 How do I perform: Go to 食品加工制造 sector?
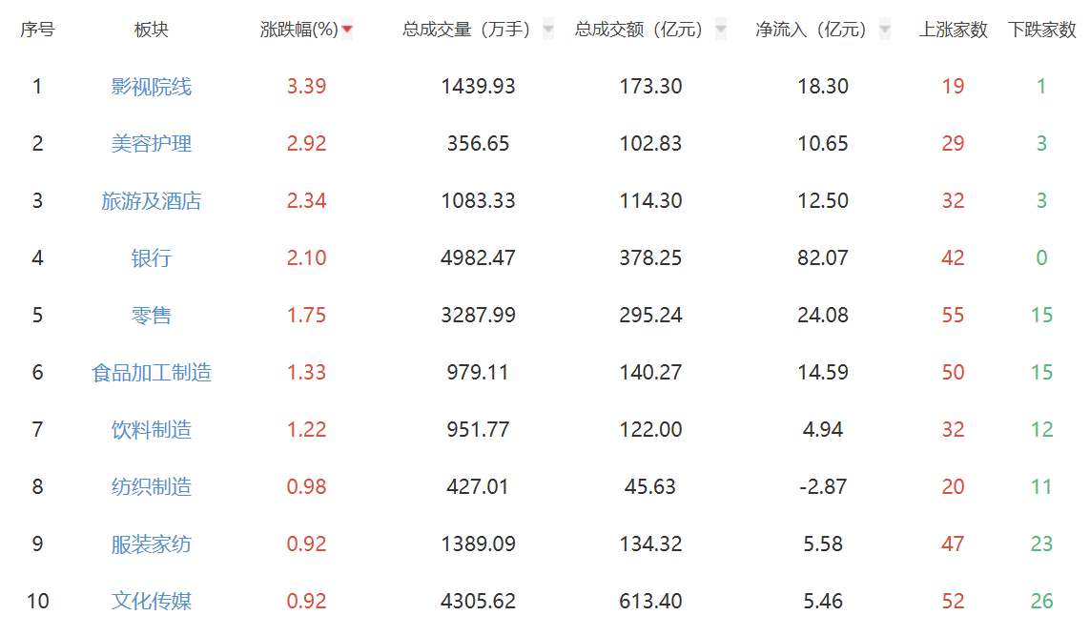click(x=151, y=373)
